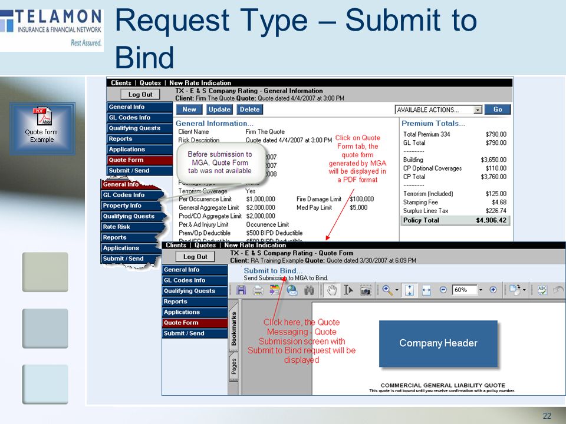
Task: Select the text Select tool
Action: 348,290
